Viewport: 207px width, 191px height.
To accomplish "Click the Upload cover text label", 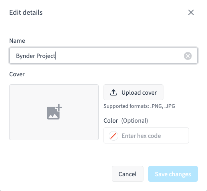I will coord(139,93).
